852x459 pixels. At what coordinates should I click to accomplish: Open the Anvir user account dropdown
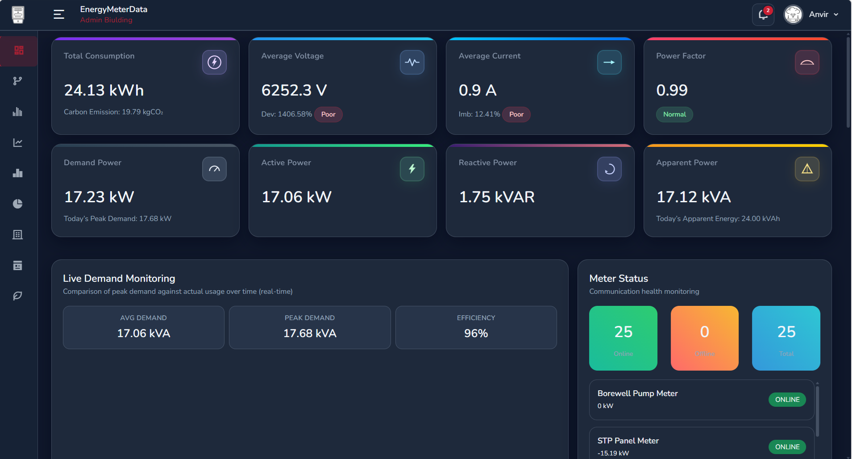coord(823,14)
